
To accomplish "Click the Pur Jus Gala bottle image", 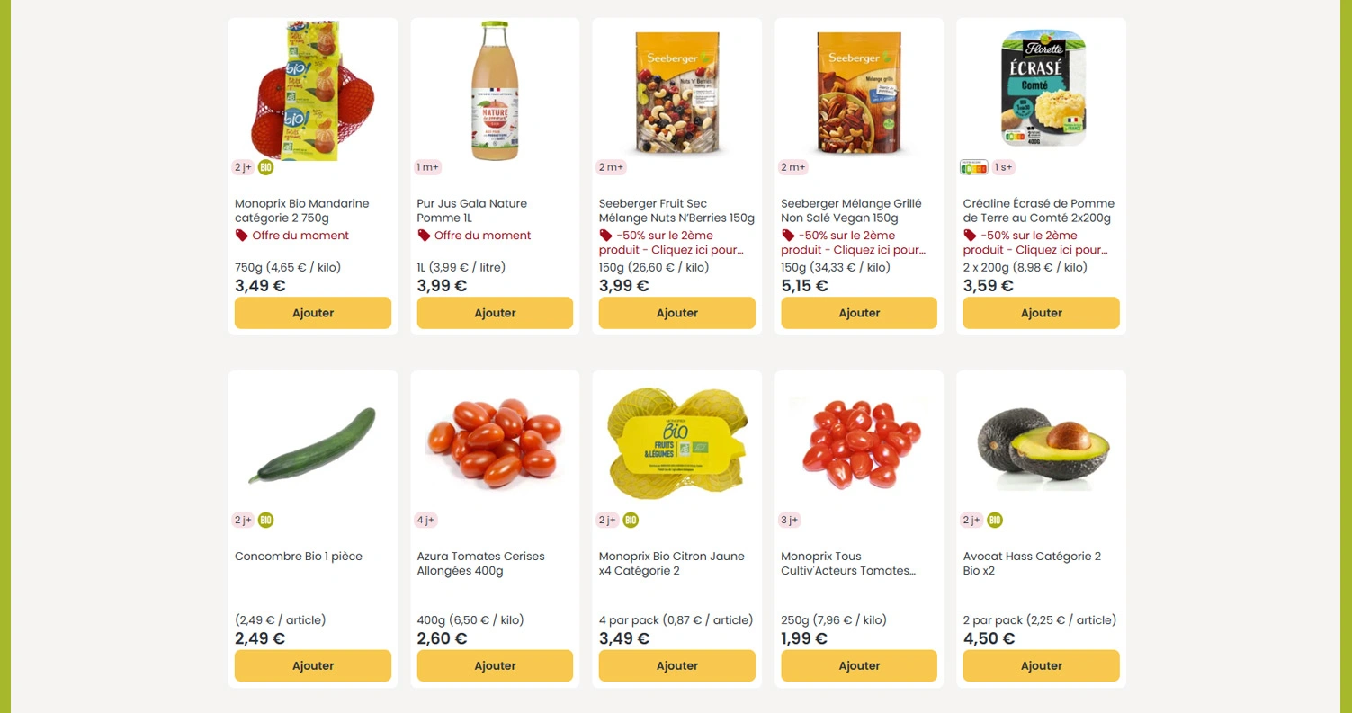I will click(x=495, y=90).
